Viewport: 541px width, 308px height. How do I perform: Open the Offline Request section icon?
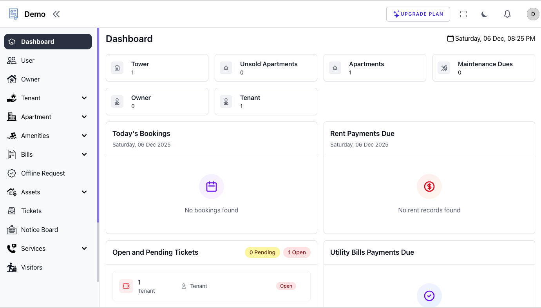tap(12, 173)
